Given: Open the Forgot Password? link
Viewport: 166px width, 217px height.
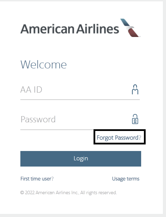Looking at the screenshot, I should (119, 138).
